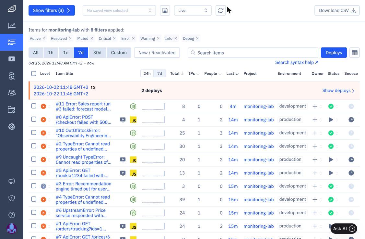Sort by Last column
This screenshot has width=365, height=239.
232,73
